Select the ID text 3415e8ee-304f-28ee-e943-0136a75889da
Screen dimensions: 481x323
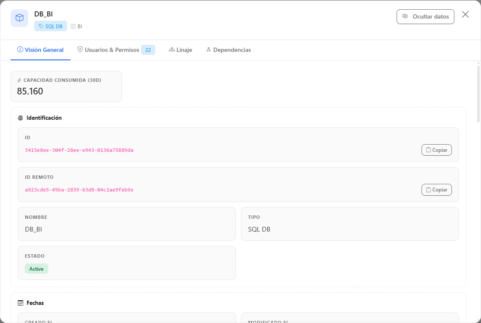click(79, 150)
